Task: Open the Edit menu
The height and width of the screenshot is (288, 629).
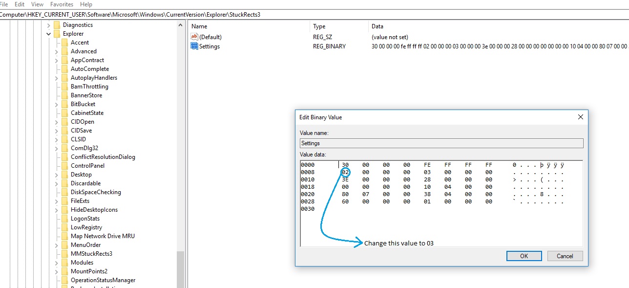Action: pos(20,4)
